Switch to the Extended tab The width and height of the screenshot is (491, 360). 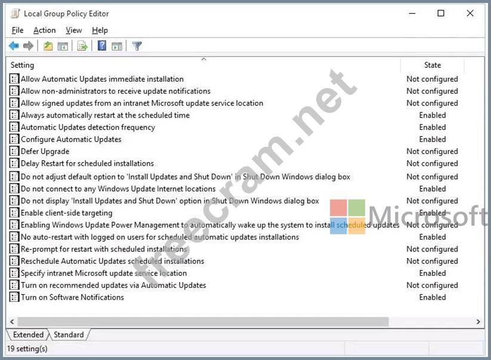[x=28, y=334]
